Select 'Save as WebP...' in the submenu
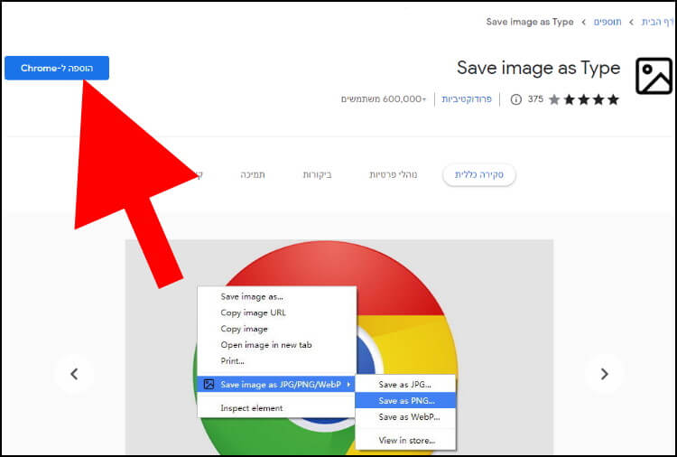677x457 pixels. click(x=405, y=417)
